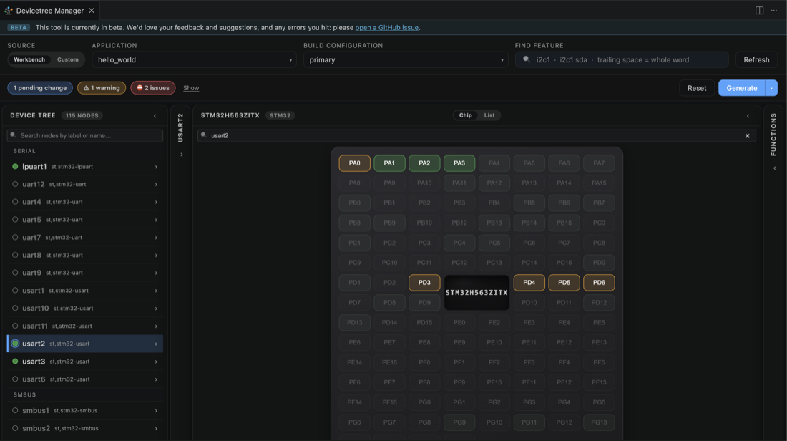This screenshot has height=441, width=787.
Task: Select the orange PD5 pin on chip
Action: [564, 283]
